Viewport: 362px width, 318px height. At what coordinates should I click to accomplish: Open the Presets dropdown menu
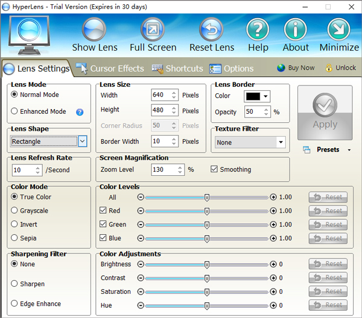[x=328, y=149]
